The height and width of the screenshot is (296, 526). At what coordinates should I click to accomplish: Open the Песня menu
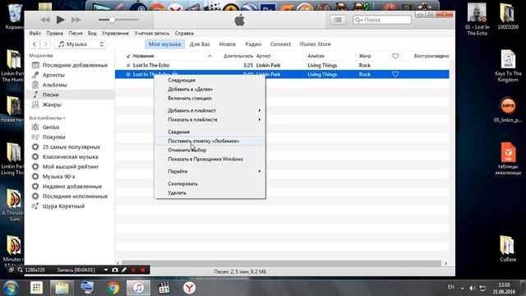click(76, 33)
